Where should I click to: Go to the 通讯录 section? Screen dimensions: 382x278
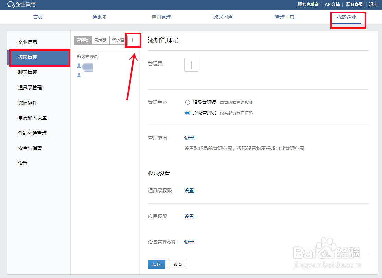[x=99, y=16]
